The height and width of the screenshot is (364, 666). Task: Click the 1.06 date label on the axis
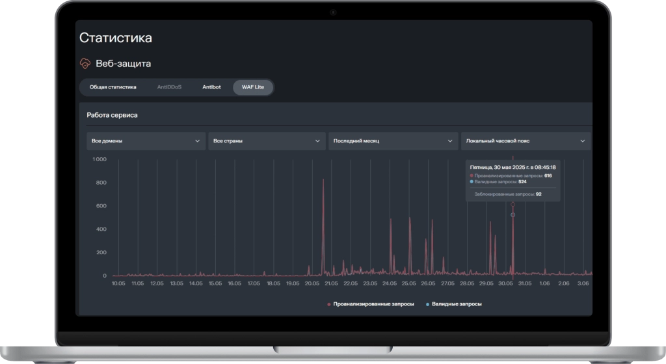pyautogui.click(x=544, y=283)
